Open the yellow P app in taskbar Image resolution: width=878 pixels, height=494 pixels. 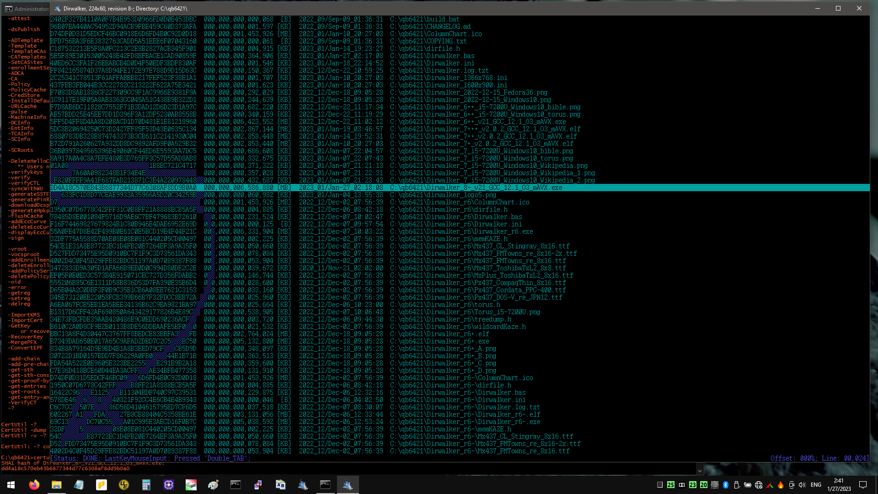pos(102,485)
